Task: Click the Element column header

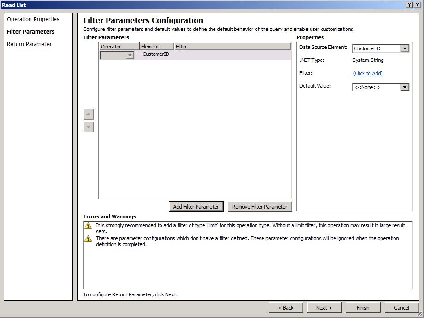Action: coord(157,47)
